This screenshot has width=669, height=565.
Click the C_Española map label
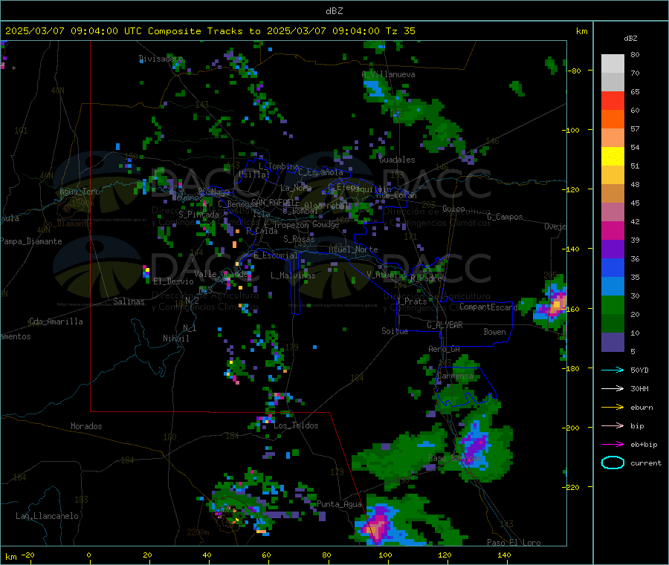pos(320,172)
